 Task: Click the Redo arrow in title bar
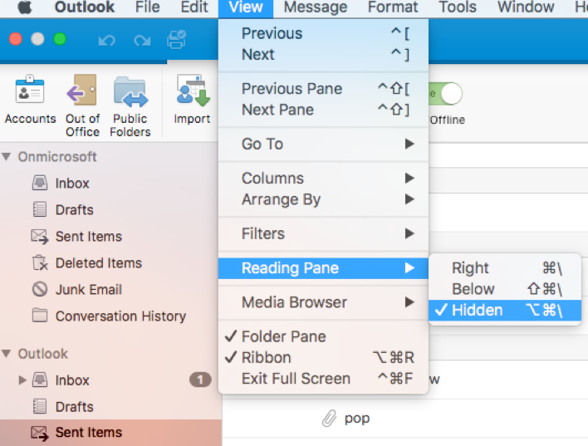142,40
